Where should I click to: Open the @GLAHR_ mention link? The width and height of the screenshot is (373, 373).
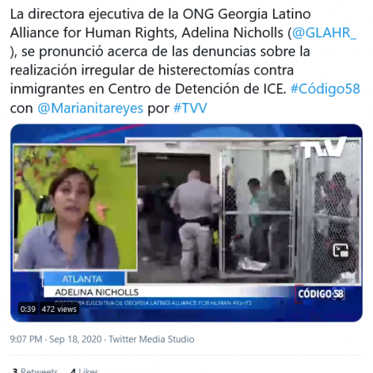(x=325, y=33)
